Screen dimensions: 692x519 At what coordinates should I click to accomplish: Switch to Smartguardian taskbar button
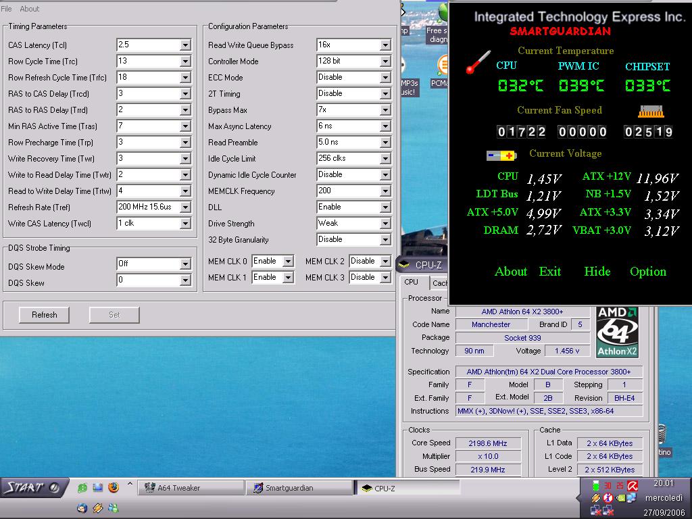(299, 488)
